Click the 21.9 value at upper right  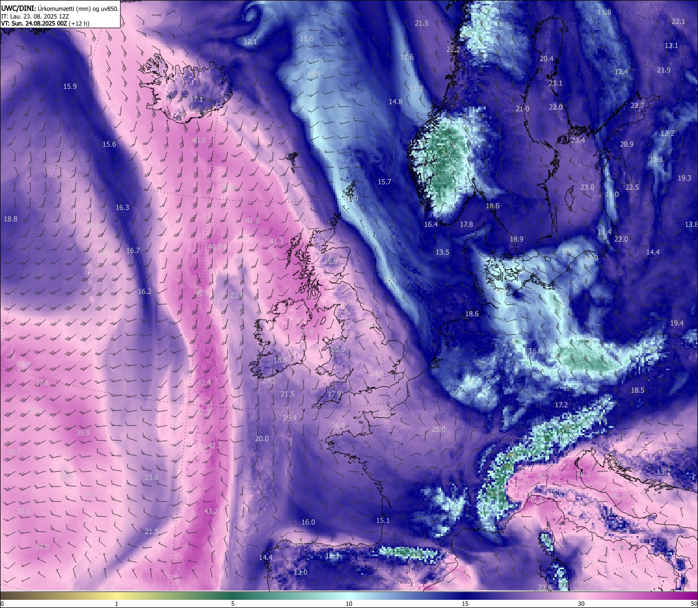pyautogui.click(x=664, y=70)
